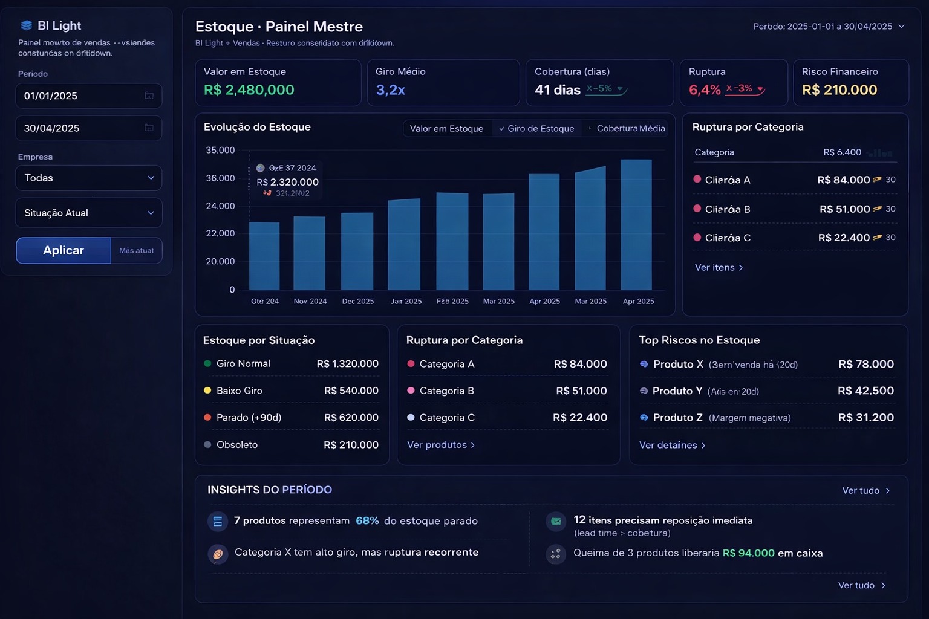Open calendar icon in 30/04/2025 field
The width and height of the screenshot is (929, 619).
149,128
